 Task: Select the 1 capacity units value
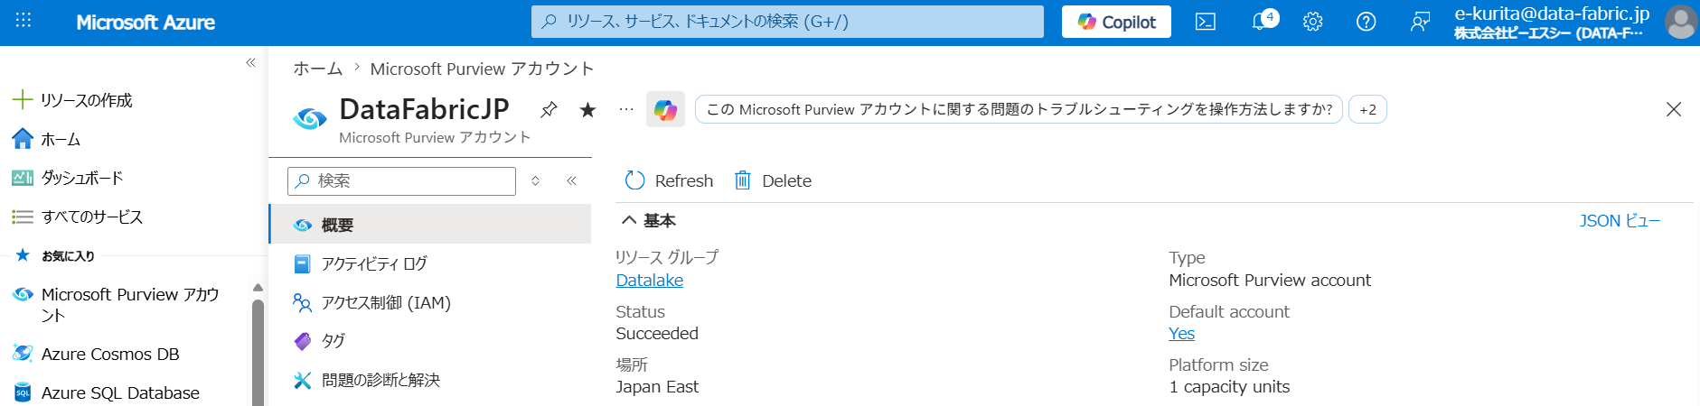pyautogui.click(x=1229, y=386)
